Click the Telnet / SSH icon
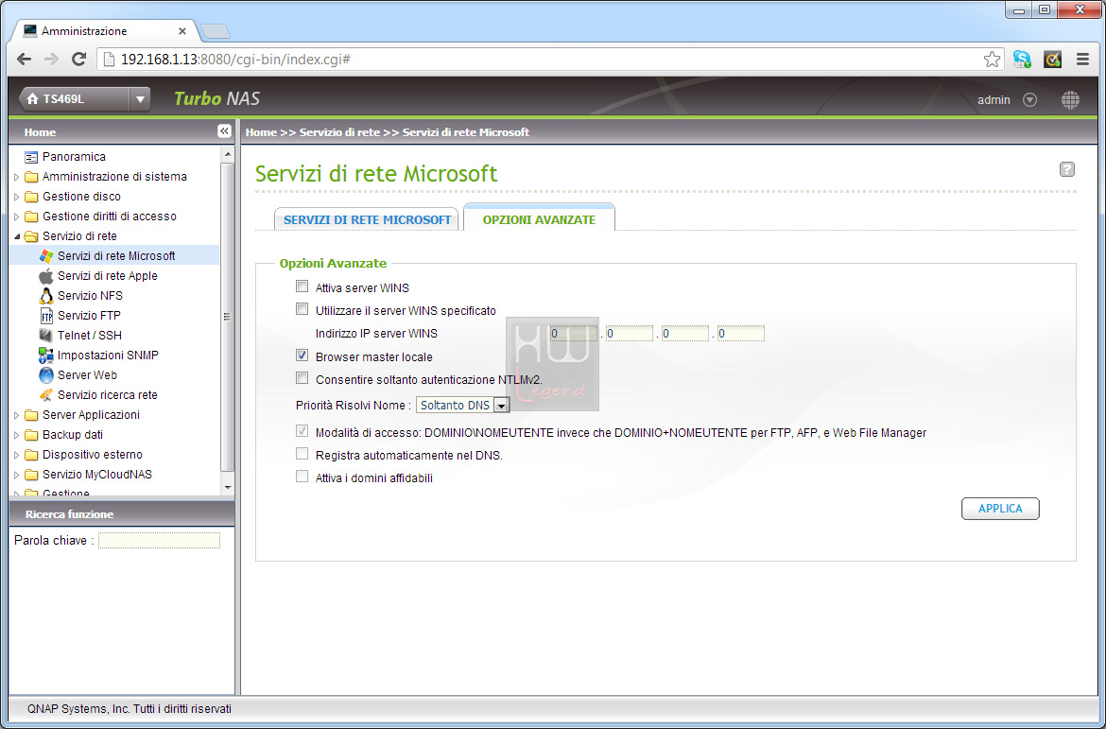This screenshot has width=1106, height=729. [46, 336]
